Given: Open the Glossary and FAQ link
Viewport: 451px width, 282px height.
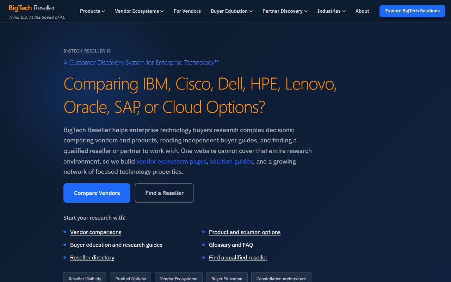Looking at the screenshot, I should tap(231, 245).
